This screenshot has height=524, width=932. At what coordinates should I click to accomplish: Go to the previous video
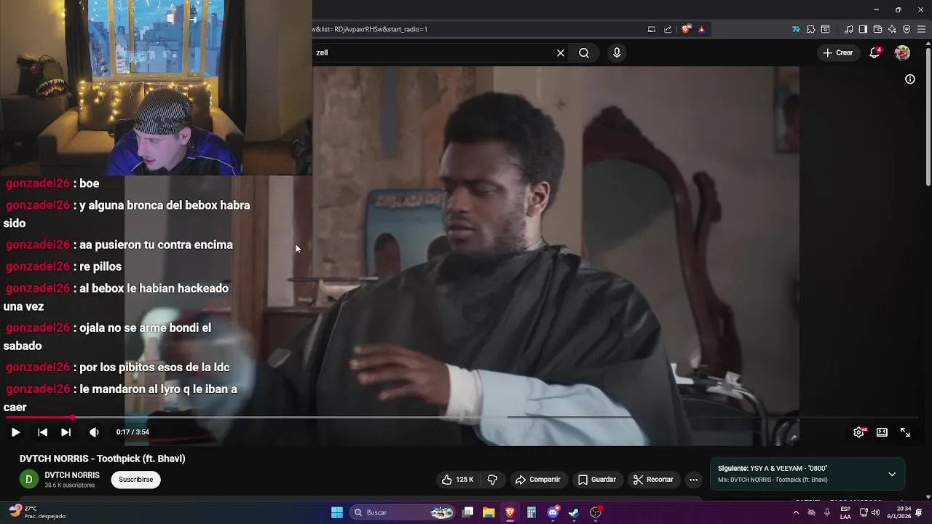click(42, 432)
